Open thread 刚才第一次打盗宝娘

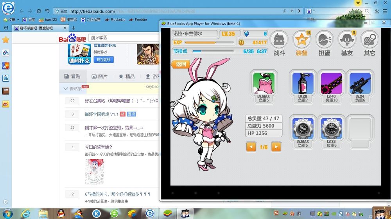(x=114, y=128)
